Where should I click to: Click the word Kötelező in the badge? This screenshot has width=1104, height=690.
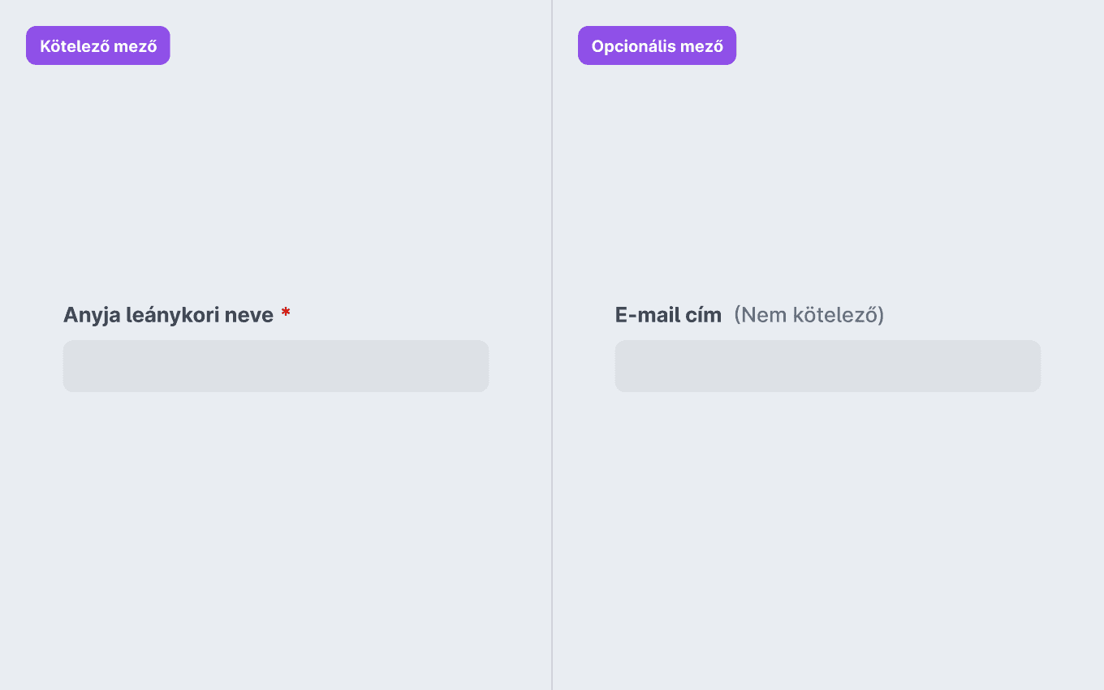pyautogui.click(x=75, y=46)
